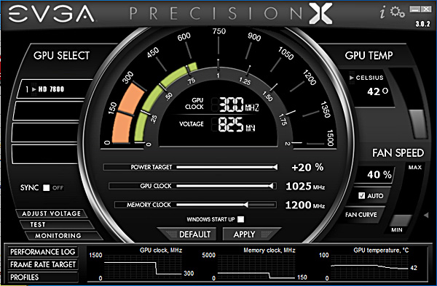Open Performance Log
The image size is (437, 286).
(x=43, y=252)
